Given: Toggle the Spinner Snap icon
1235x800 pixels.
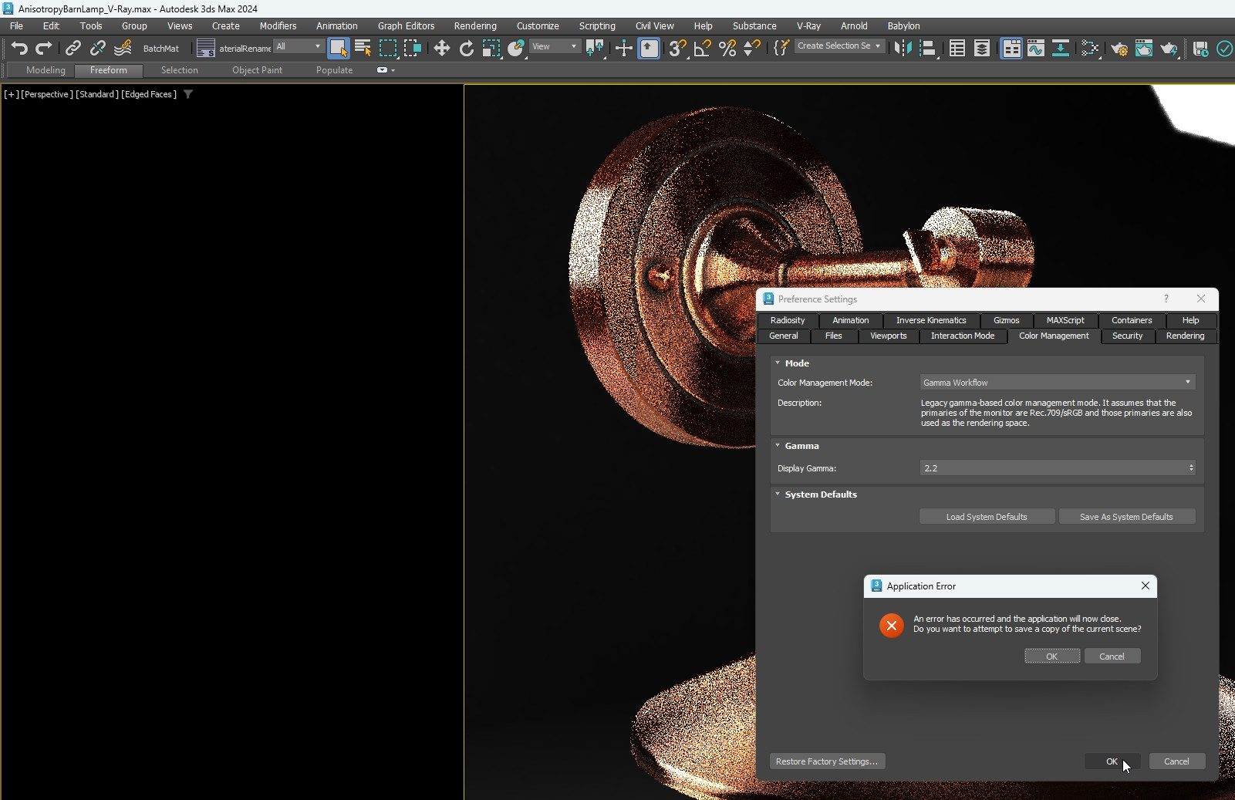Looking at the screenshot, I should click(751, 48).
